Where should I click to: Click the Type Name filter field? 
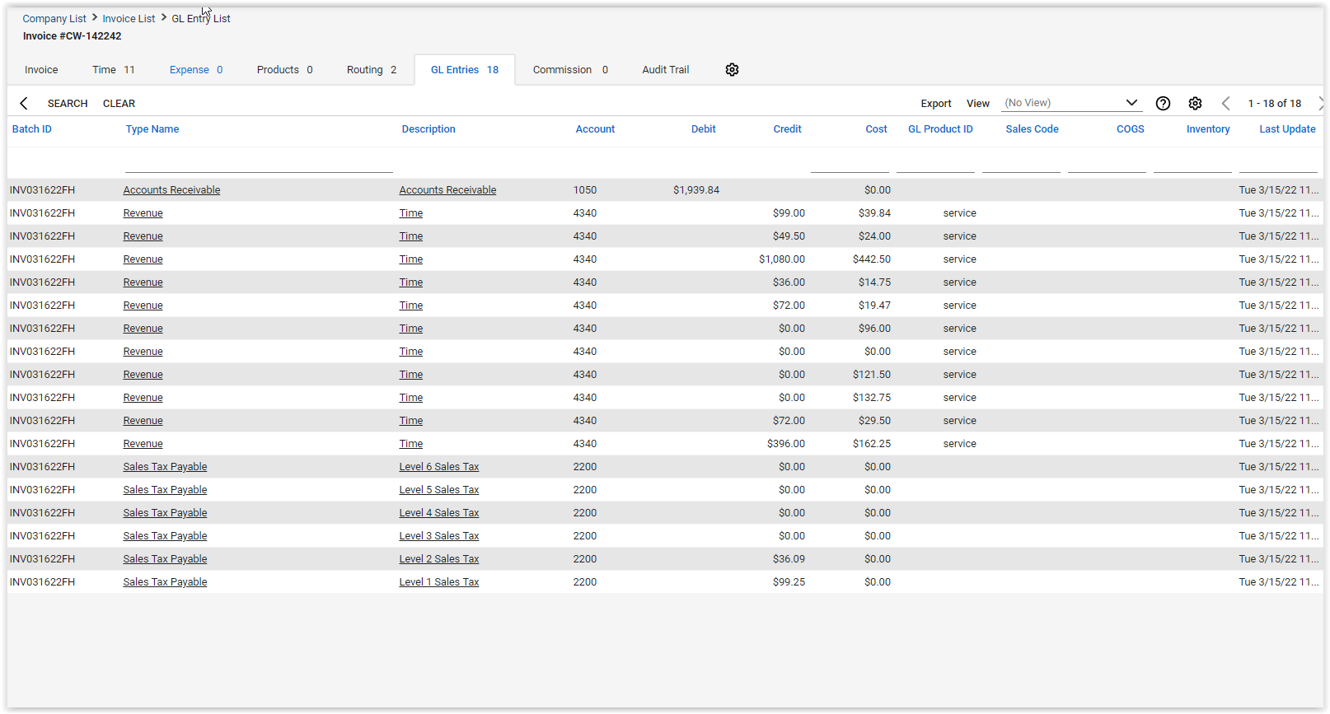pyautogui.click(x=258, y=163)
